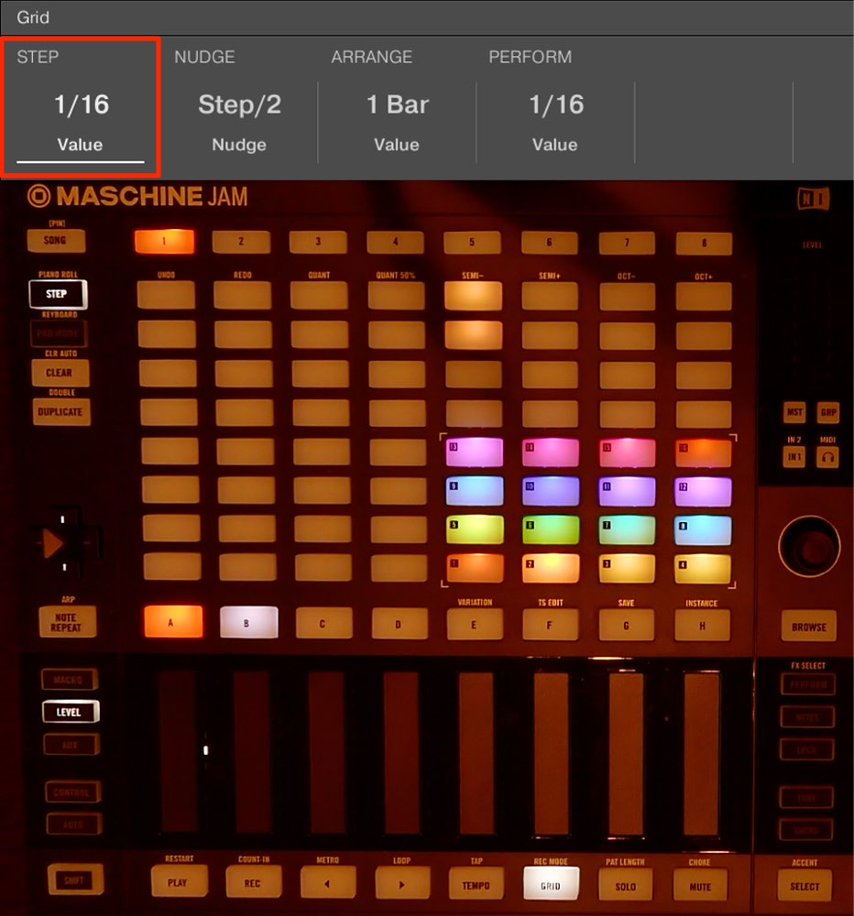The width and height of the screenshot is (854, 916).
Task: Click the MST master button
Action: click(794, 412)
